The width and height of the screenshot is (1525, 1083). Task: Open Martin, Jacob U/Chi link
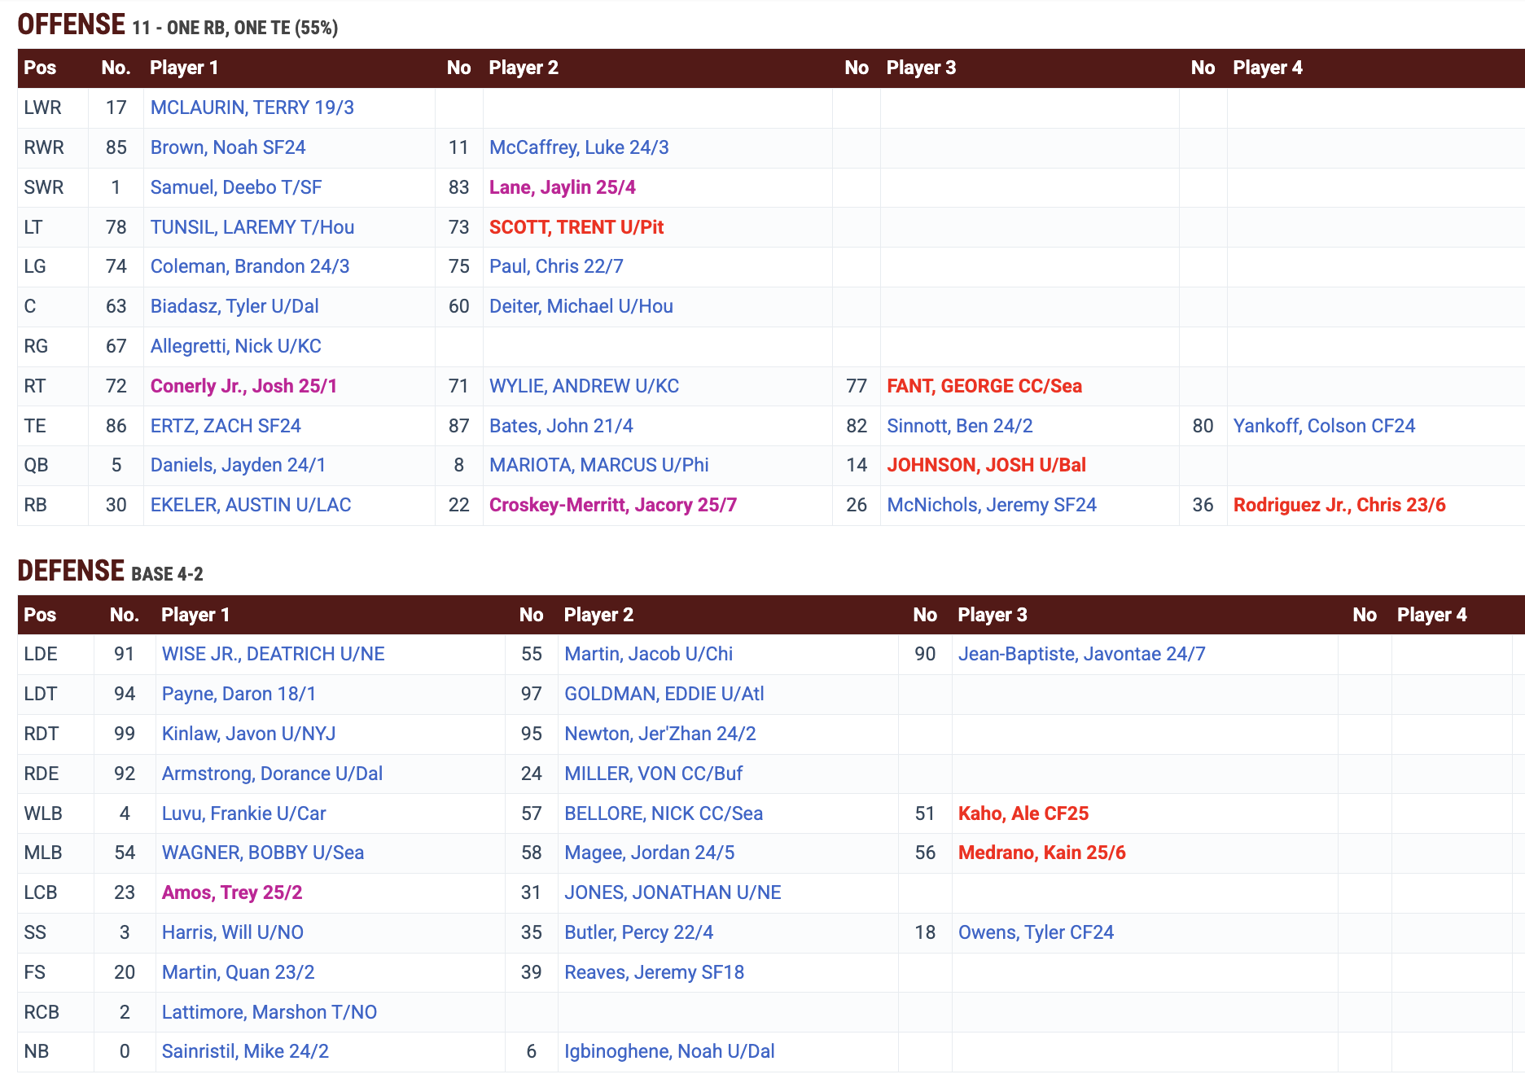(648, 654)
